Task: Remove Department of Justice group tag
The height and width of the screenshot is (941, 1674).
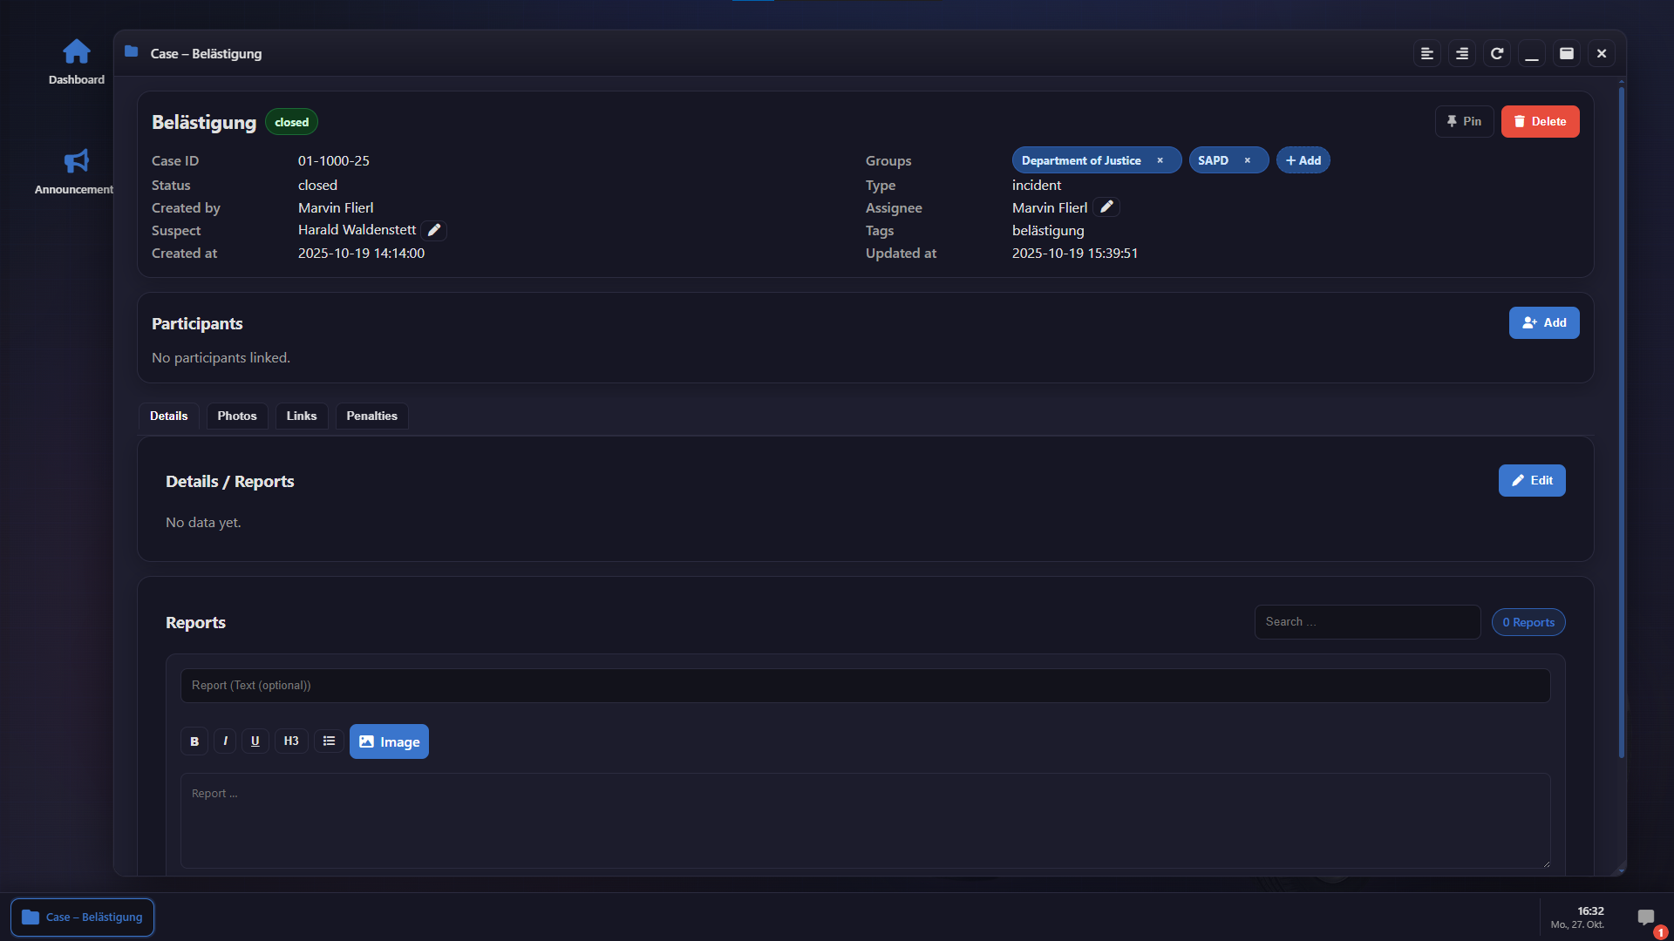Action: [1160, 161]
